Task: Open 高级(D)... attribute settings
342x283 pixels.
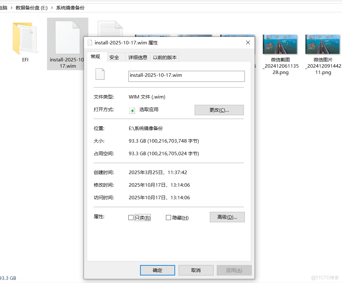Action: (227, 217)
